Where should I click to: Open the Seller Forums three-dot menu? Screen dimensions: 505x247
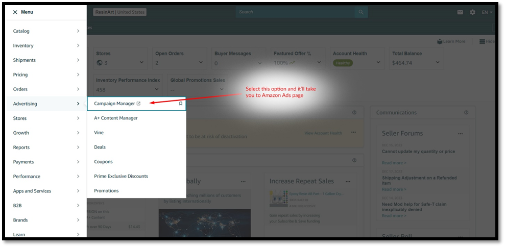click(461, 134)
